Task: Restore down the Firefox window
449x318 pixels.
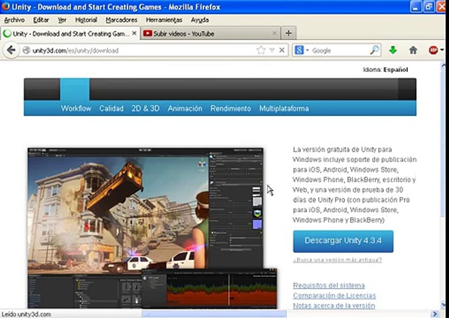Action: 429,7
